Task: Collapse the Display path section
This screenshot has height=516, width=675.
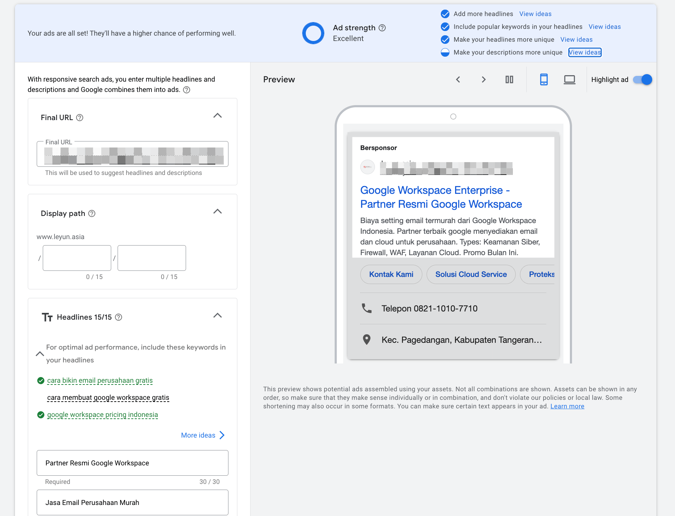Action: (217, 211)
